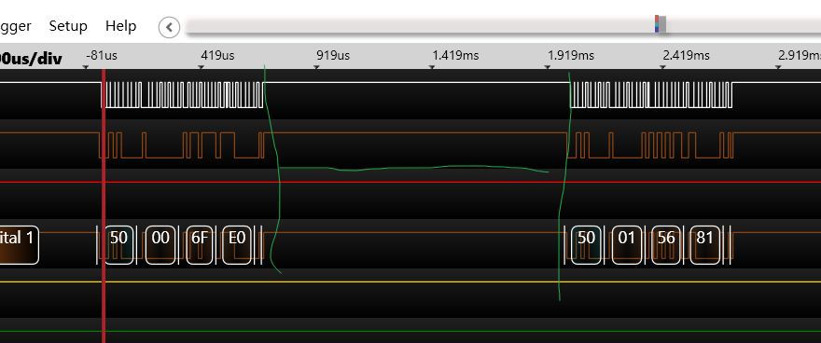Select the decoded byte E0
Viewport: 821px width, 343px height.
(237, 245)
